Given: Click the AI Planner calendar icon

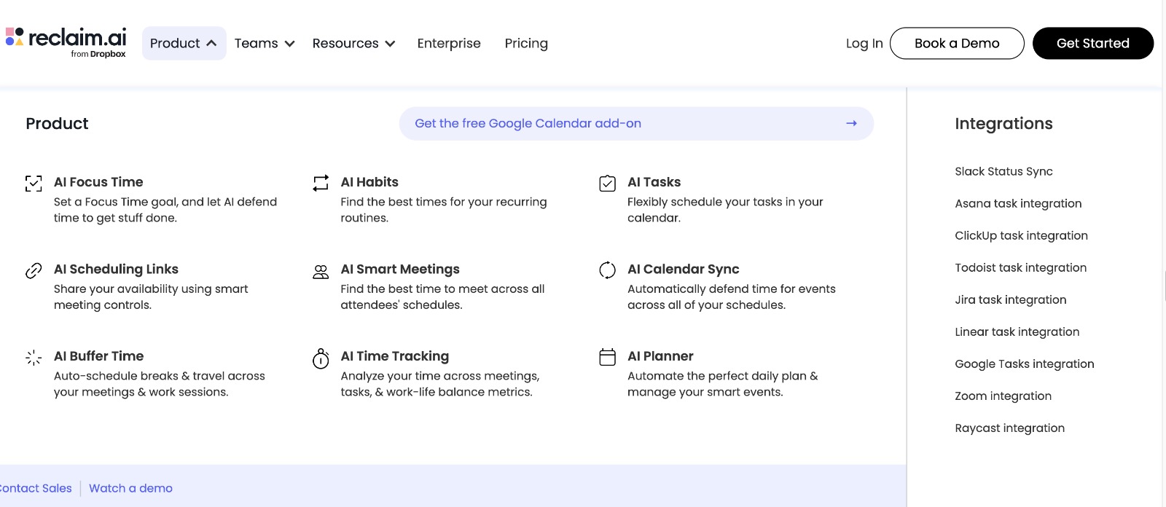Looking at the screenshot, I should 607,357.
